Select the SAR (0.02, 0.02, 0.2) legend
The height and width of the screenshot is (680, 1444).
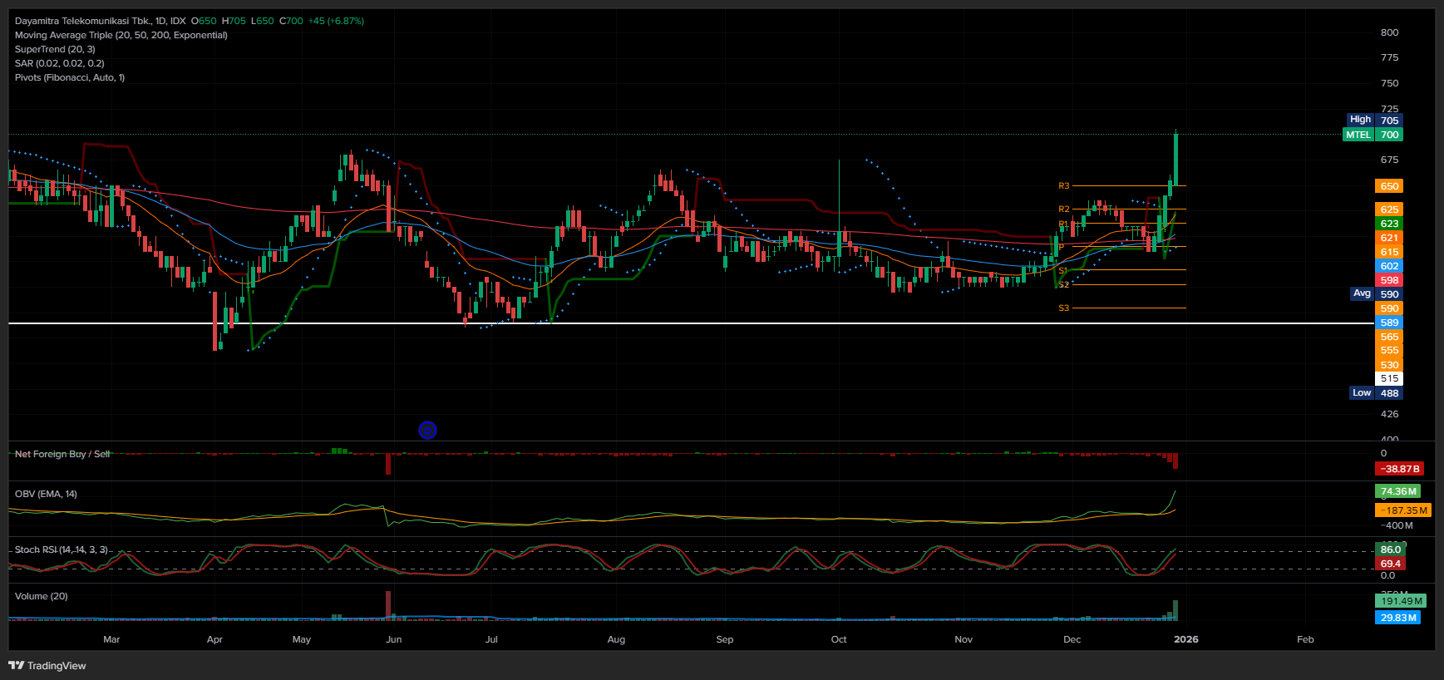[59, 63]
